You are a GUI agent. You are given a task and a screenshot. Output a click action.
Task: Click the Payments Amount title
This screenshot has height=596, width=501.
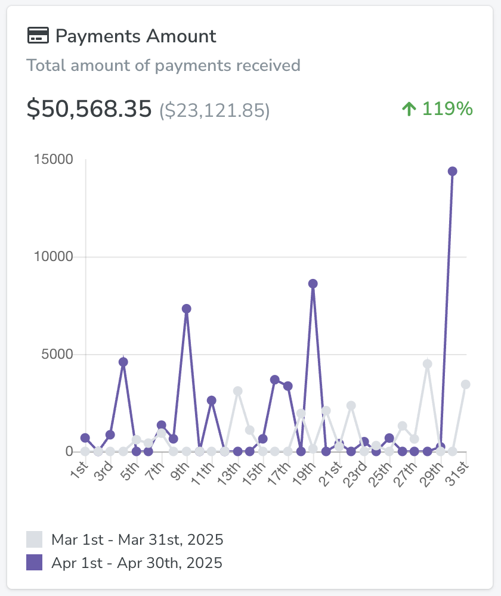(x=136, y=36)
